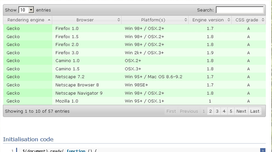Click the help icon on the code block
272x152 pixels.
coord(263,150)
